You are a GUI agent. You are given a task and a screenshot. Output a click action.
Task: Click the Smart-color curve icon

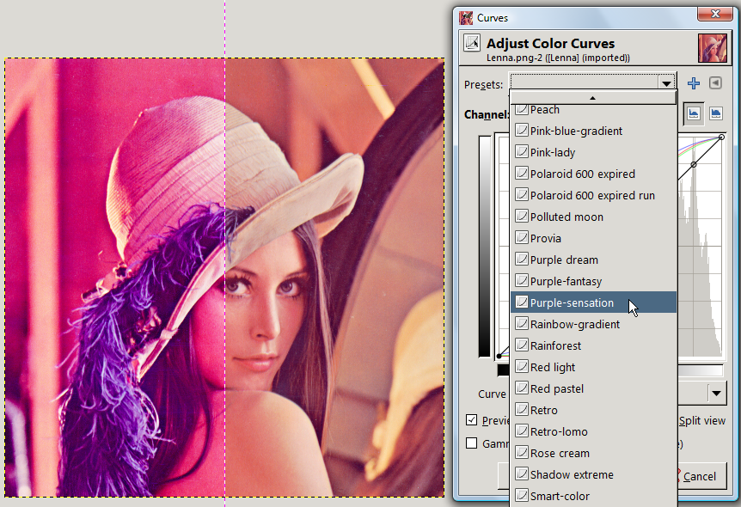pos(522,495)
